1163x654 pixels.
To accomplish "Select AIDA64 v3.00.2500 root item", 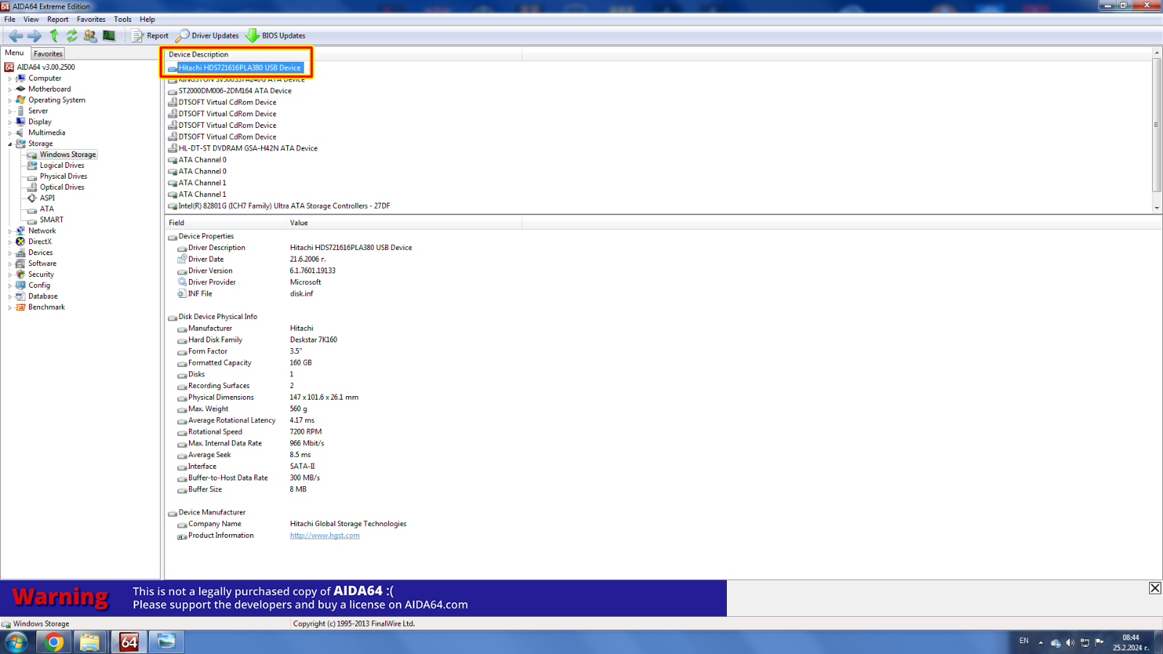I will pyautogui.click(x=46, y=67).
